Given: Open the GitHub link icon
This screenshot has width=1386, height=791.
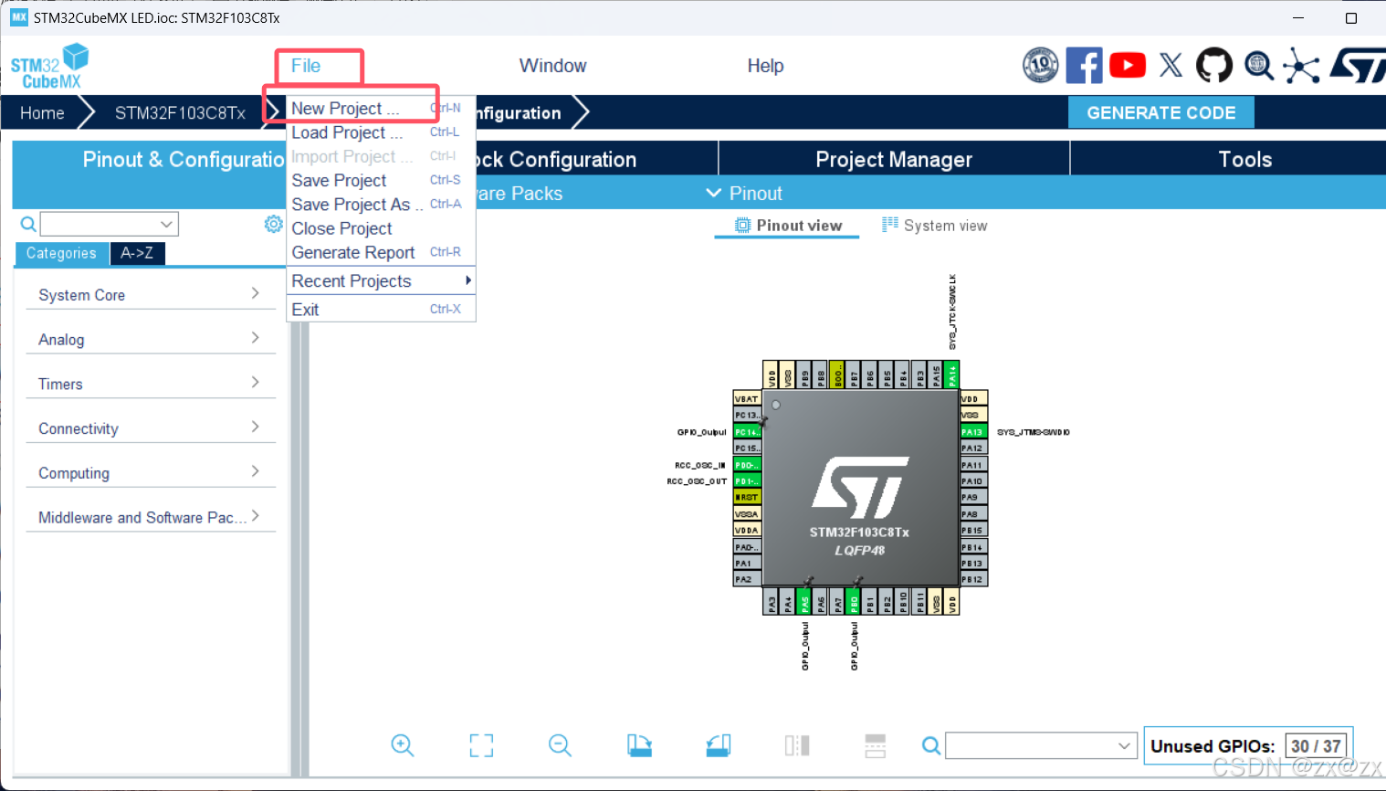Looking at the screenshot, I should coord(1214,65).
